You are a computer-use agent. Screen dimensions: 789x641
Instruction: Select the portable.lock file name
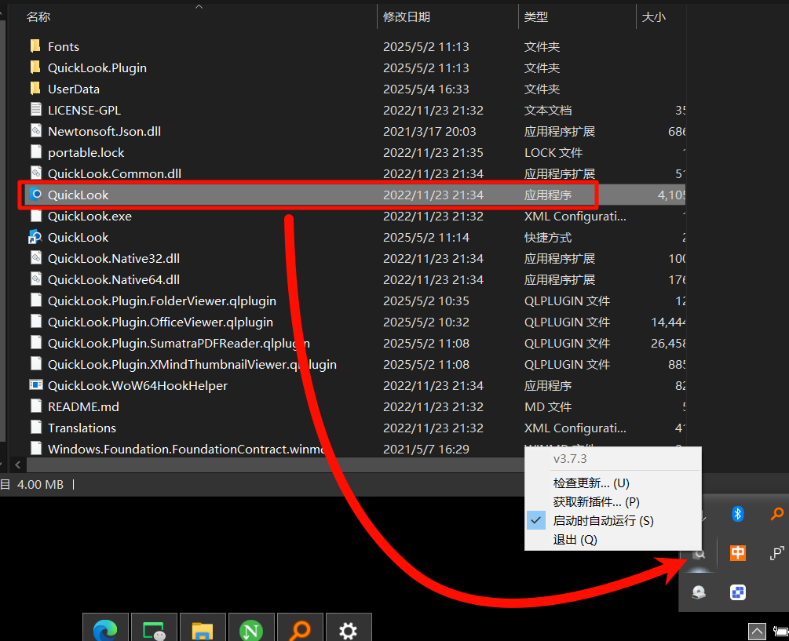coord(86,152)
